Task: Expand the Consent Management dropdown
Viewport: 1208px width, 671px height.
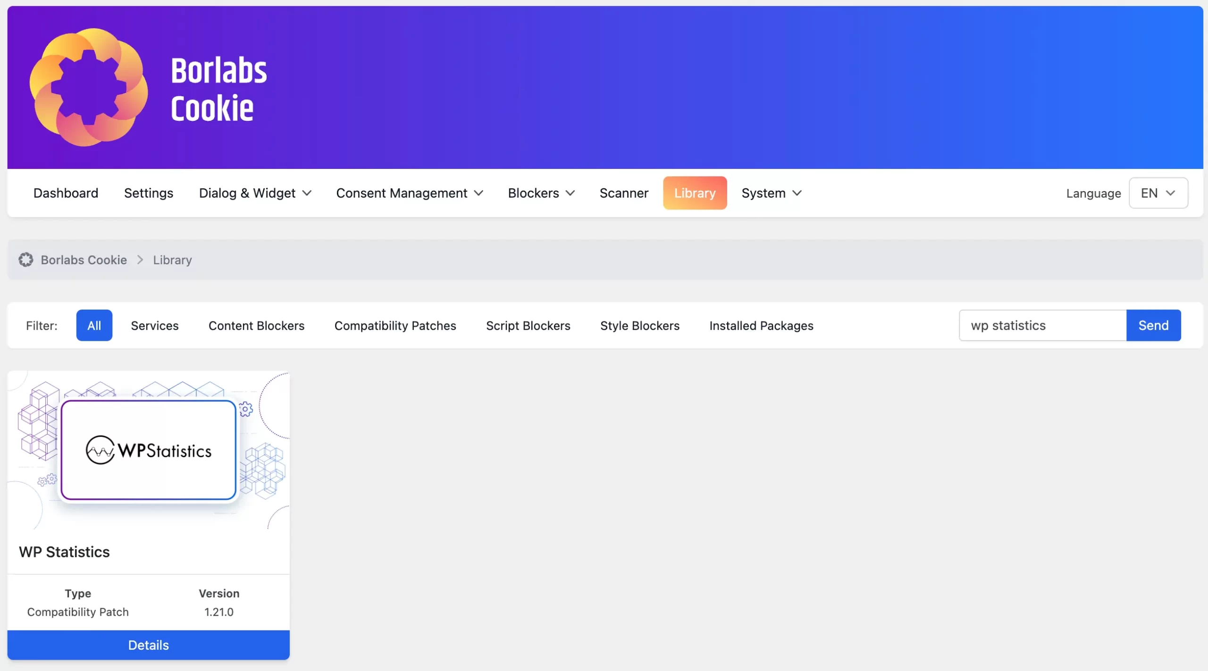Action: coord(409,193)
